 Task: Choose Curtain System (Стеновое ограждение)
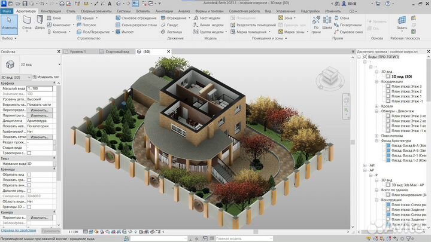136,18
